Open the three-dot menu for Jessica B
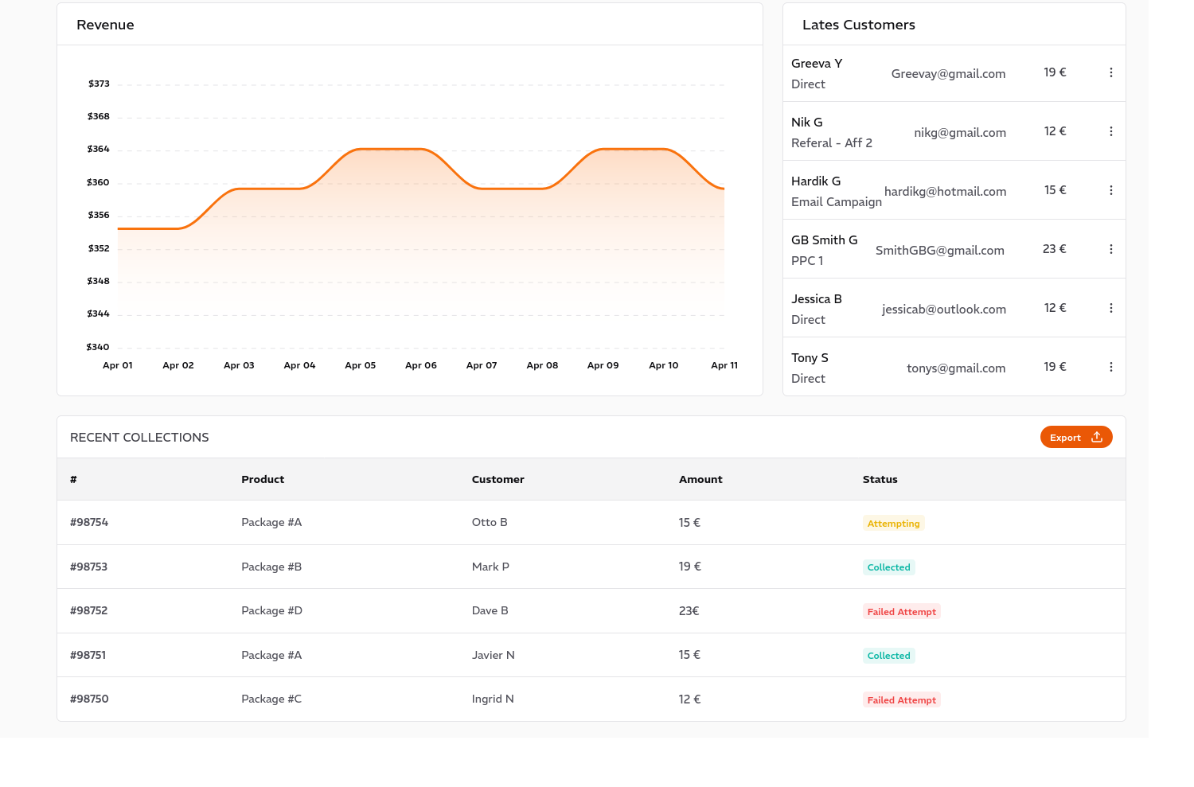The image size is (1194, 787). point(1110,308)
